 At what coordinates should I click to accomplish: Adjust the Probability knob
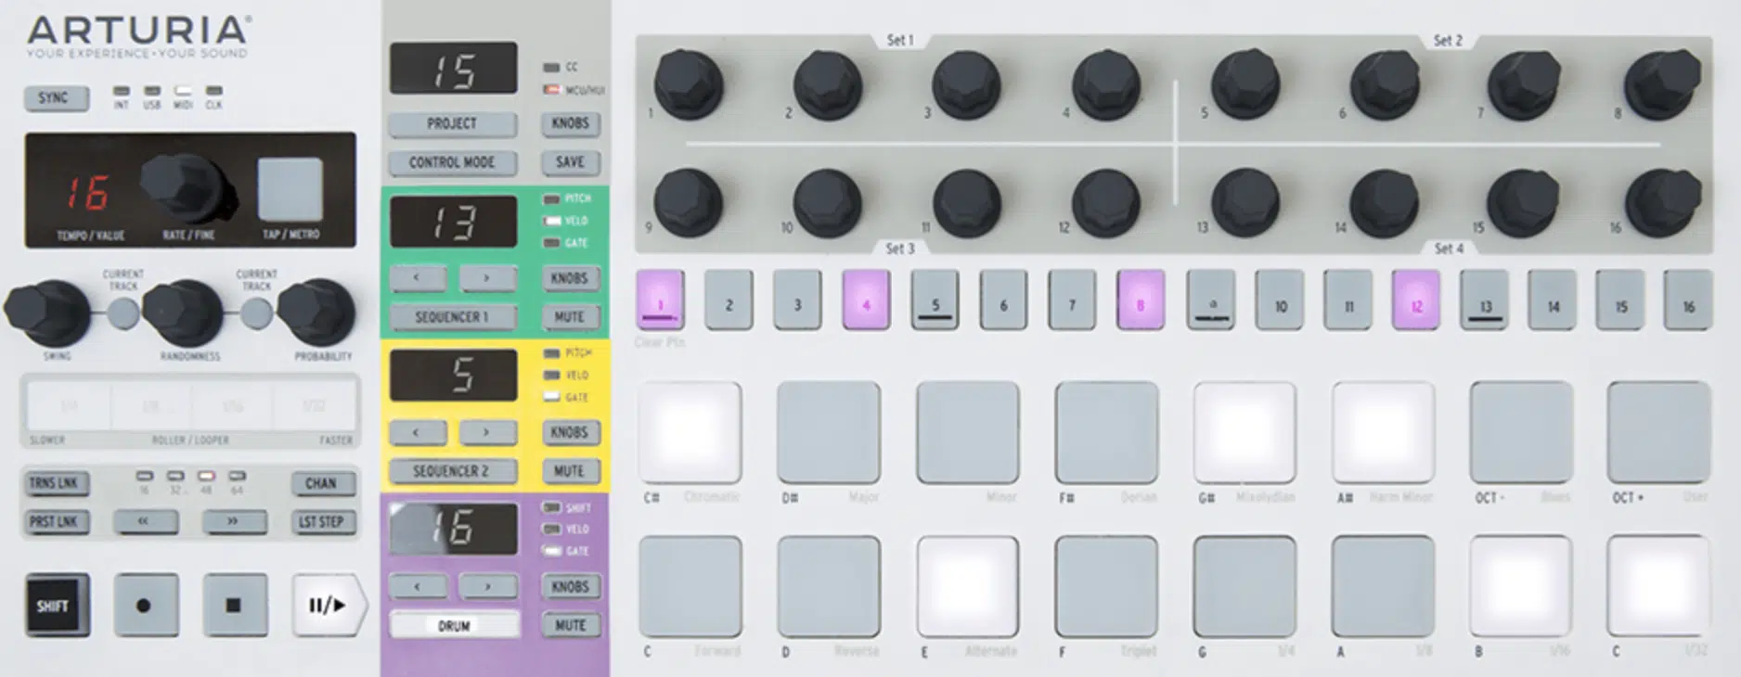coord(318,312)
